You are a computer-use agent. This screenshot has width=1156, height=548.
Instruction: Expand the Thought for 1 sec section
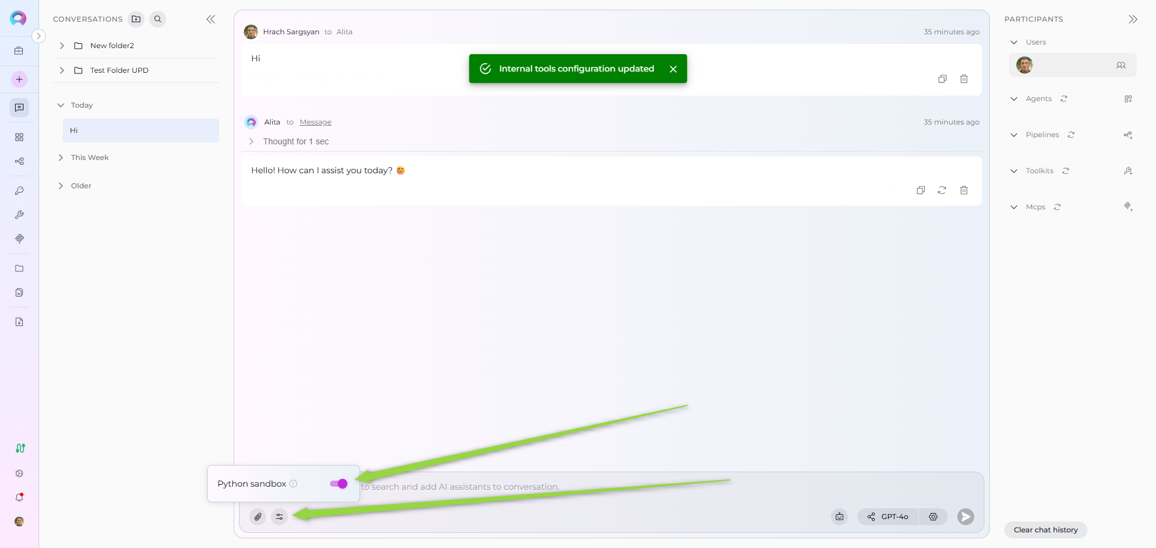click(252, 141)
